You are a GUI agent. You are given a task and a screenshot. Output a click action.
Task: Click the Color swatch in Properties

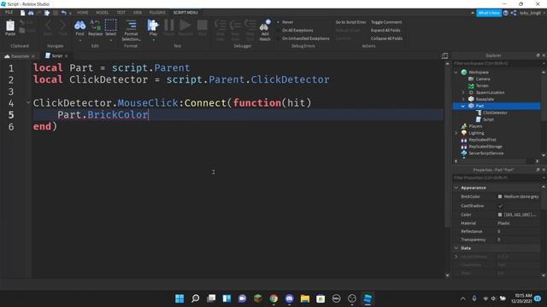(x=500, y=215)
